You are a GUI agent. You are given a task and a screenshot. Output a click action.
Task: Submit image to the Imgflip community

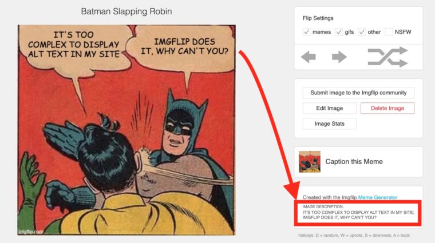coord(358,93)
